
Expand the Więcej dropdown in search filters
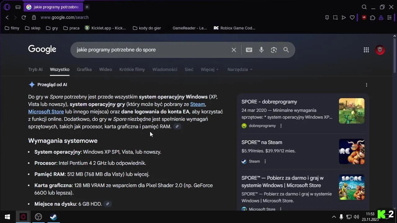click(x=210, y=69)
